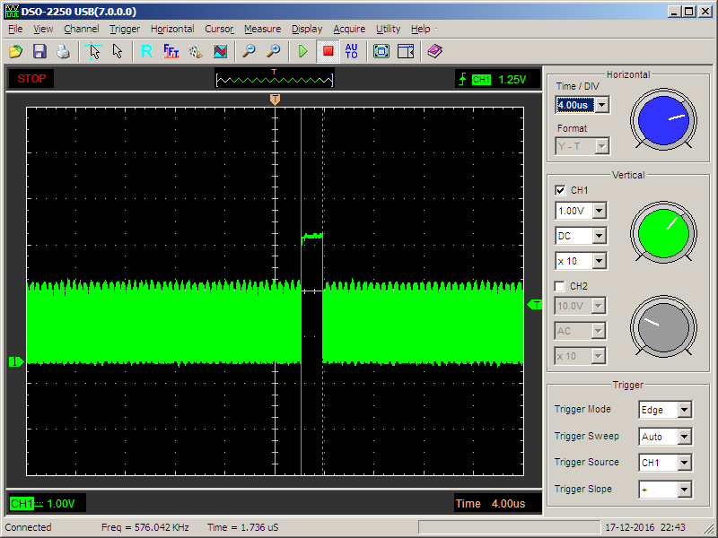The image size is (718, 538).
Task: Click the orange trigger position marker
Action: [275, 100]
